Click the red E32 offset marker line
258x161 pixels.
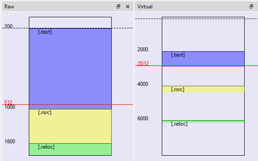(x=67, y=104)
